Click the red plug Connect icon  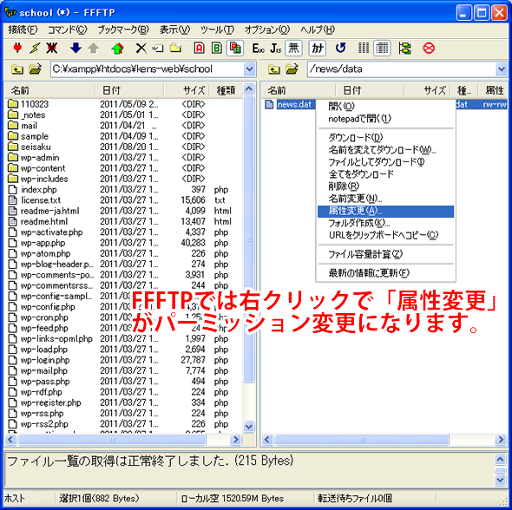[17, 49]
